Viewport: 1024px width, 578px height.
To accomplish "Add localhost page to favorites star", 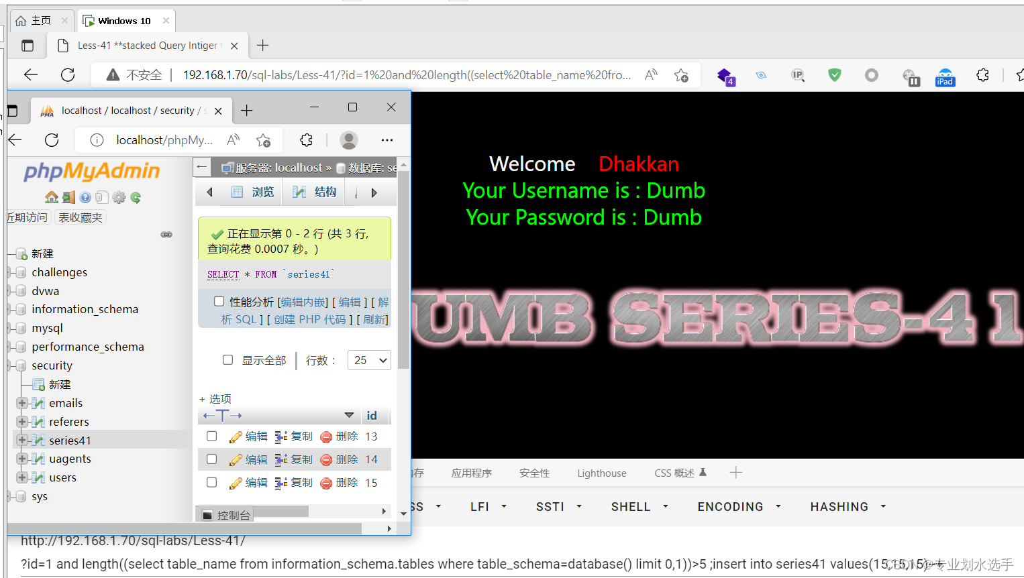I will point(263,140).
